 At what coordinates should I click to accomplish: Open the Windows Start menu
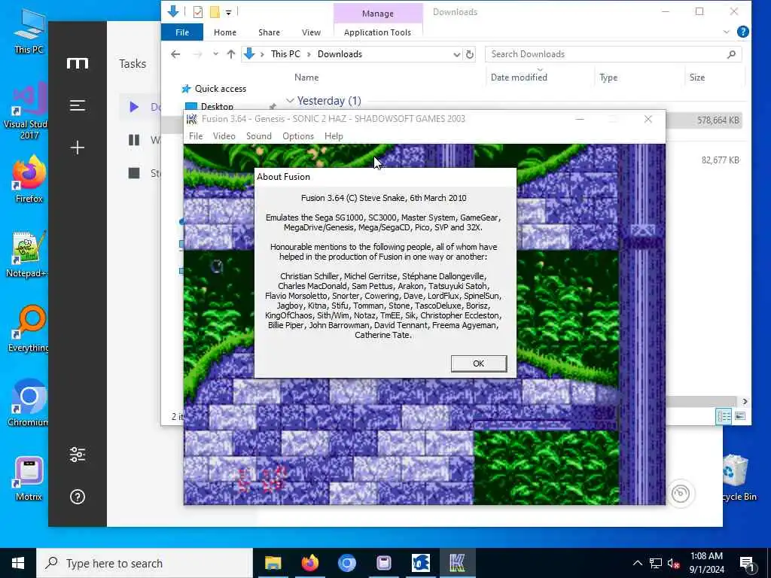18,563
